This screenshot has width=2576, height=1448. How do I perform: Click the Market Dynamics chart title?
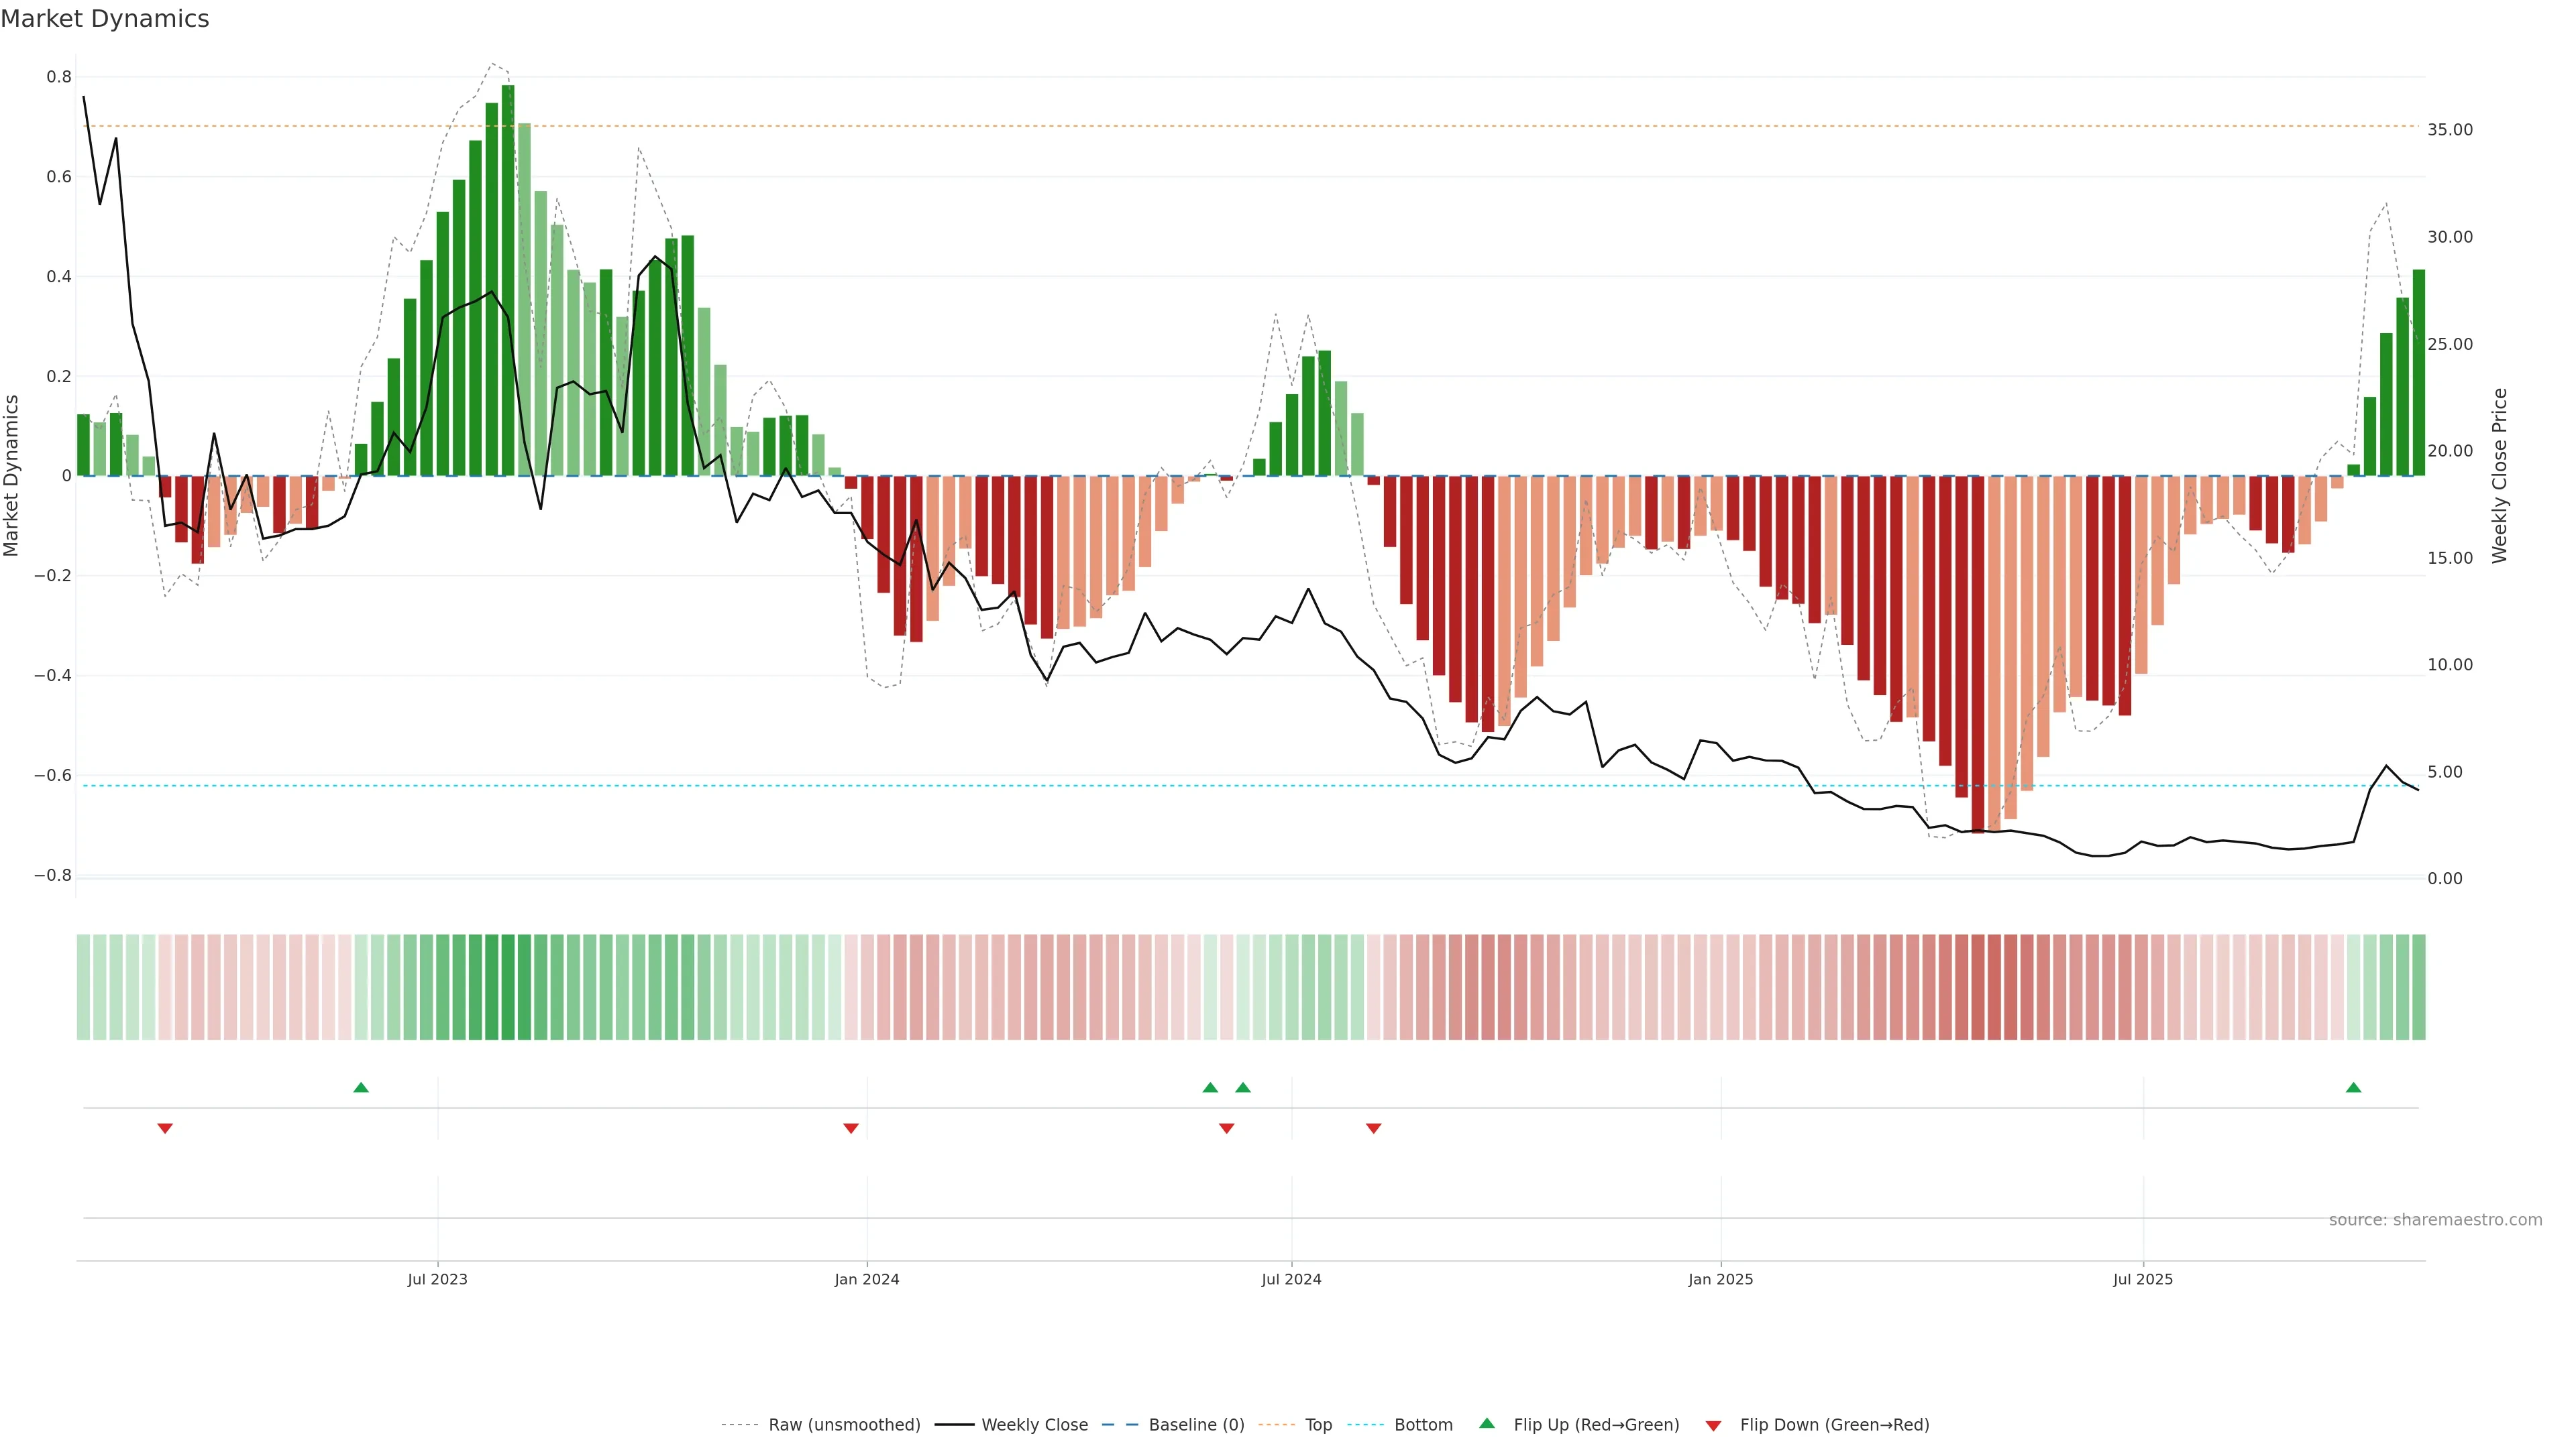[x=105, y=19]
